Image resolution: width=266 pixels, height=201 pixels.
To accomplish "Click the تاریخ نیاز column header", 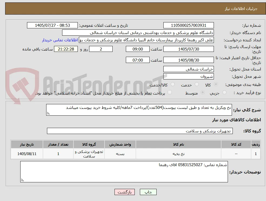I will [x=27, y=145].
